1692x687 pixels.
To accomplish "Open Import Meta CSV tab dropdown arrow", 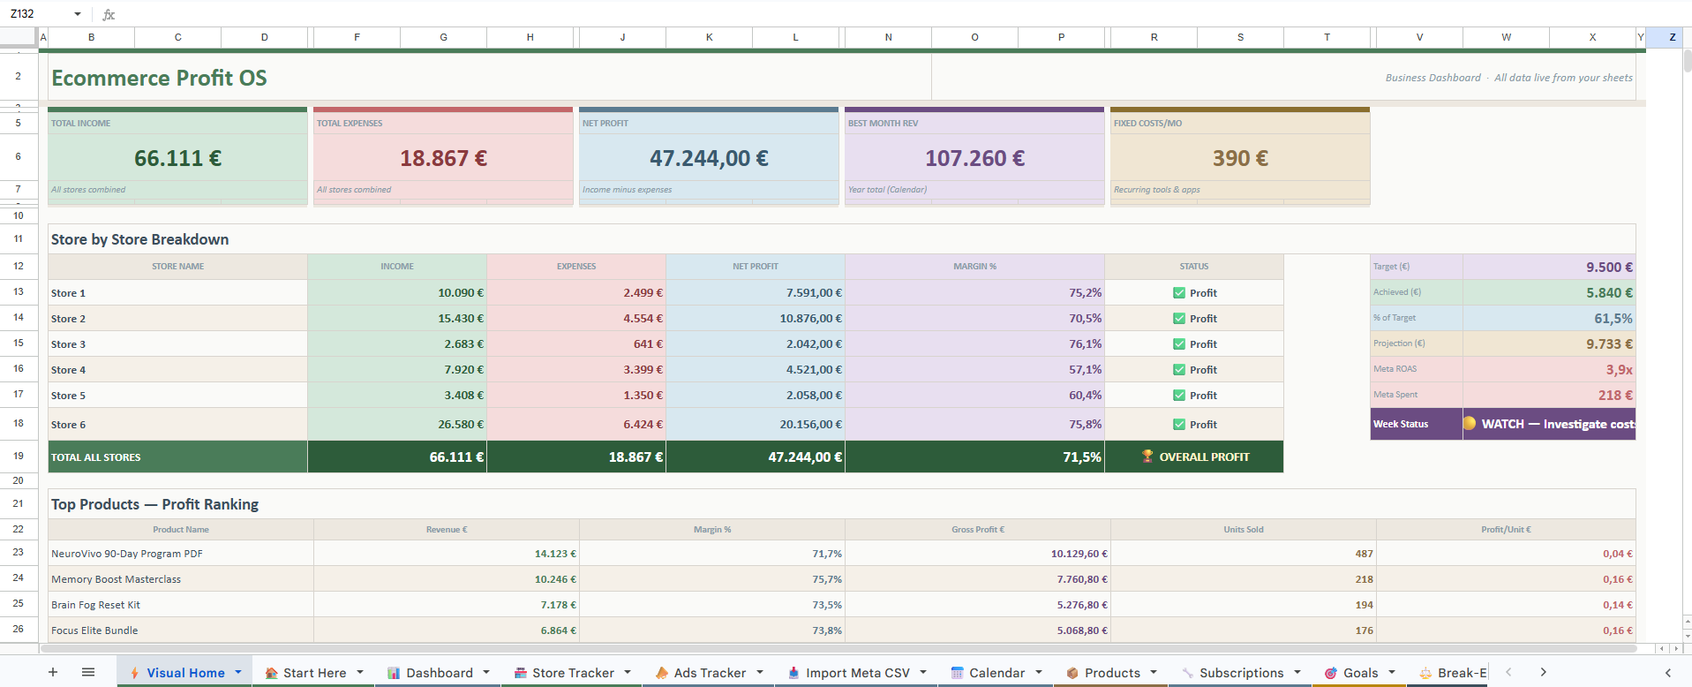I will coord(923,672).
